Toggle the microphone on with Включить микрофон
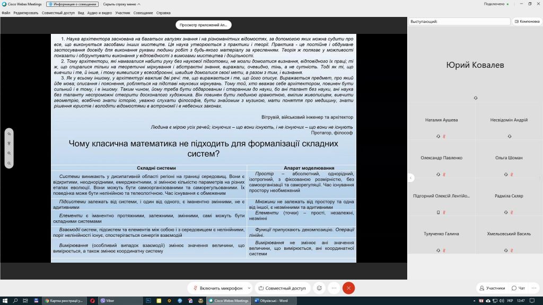 [x=217, y=288]
